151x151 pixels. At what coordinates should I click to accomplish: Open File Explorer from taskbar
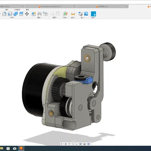point(2,148)
